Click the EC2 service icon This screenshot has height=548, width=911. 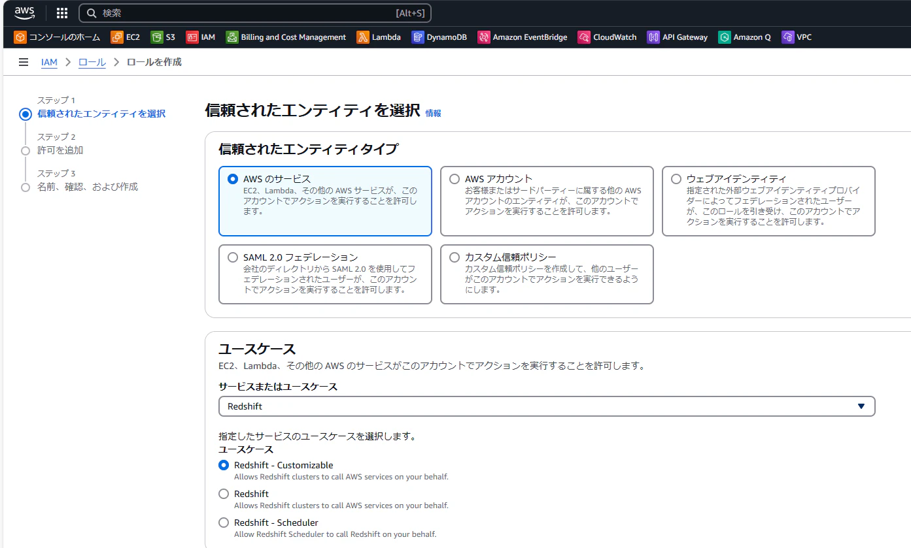pyautogui.click(x=117, y=37)
